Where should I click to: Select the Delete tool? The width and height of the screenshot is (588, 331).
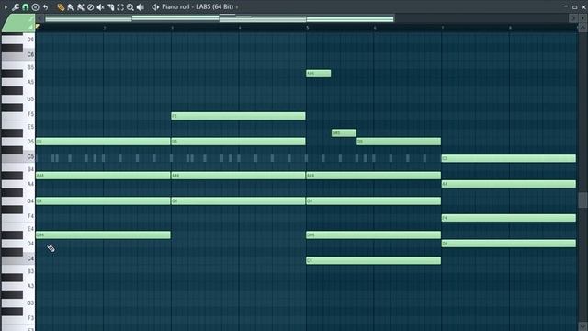pyautogui.click(x=90, y=7)
